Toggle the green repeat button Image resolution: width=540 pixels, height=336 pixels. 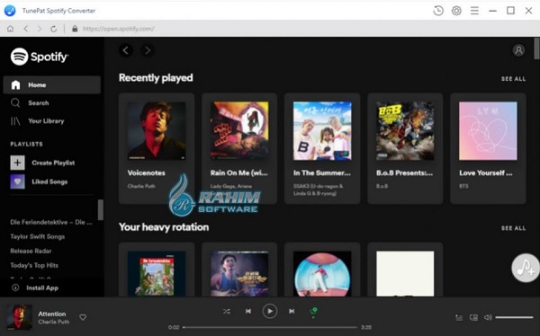(x=313, y=312)
